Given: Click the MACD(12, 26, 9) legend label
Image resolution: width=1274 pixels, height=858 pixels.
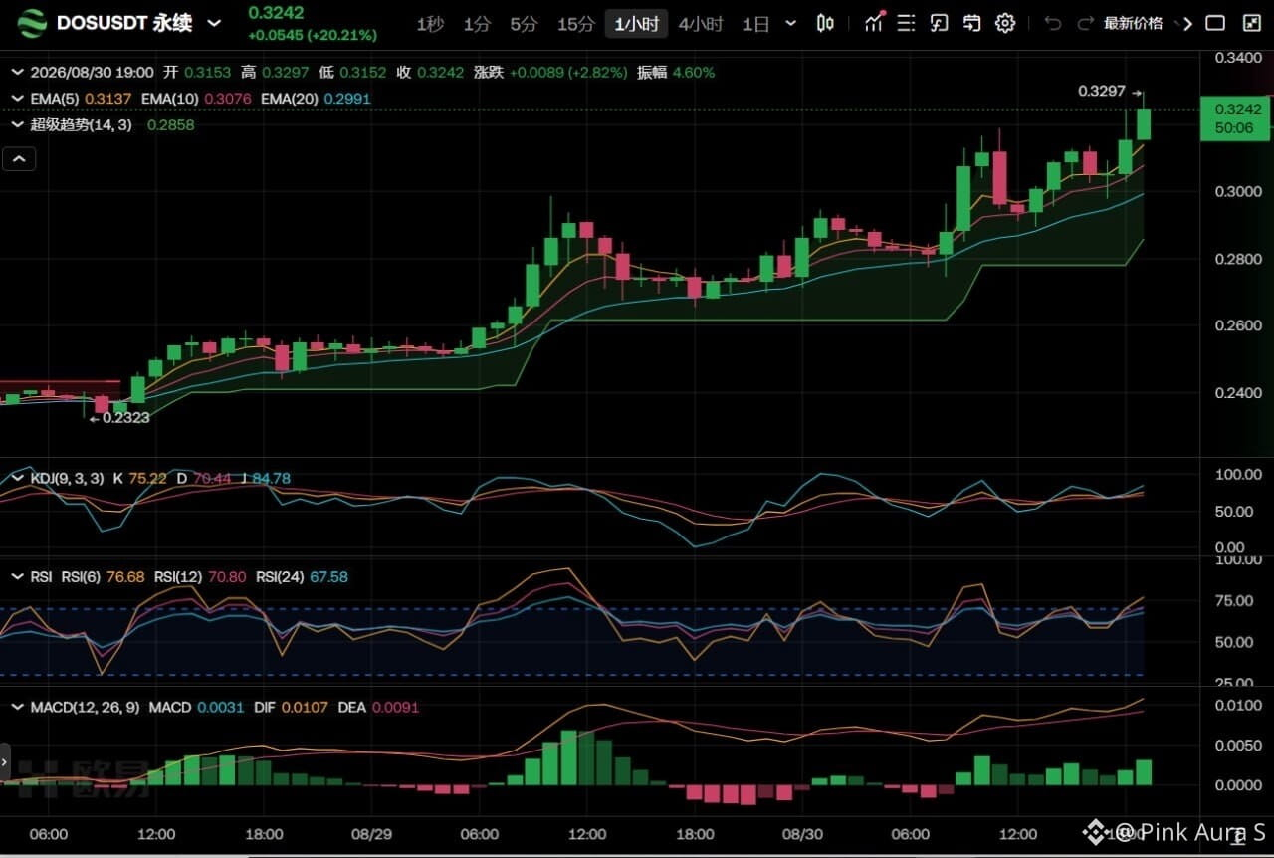Looking at the screenshot, I should point(85,708).
